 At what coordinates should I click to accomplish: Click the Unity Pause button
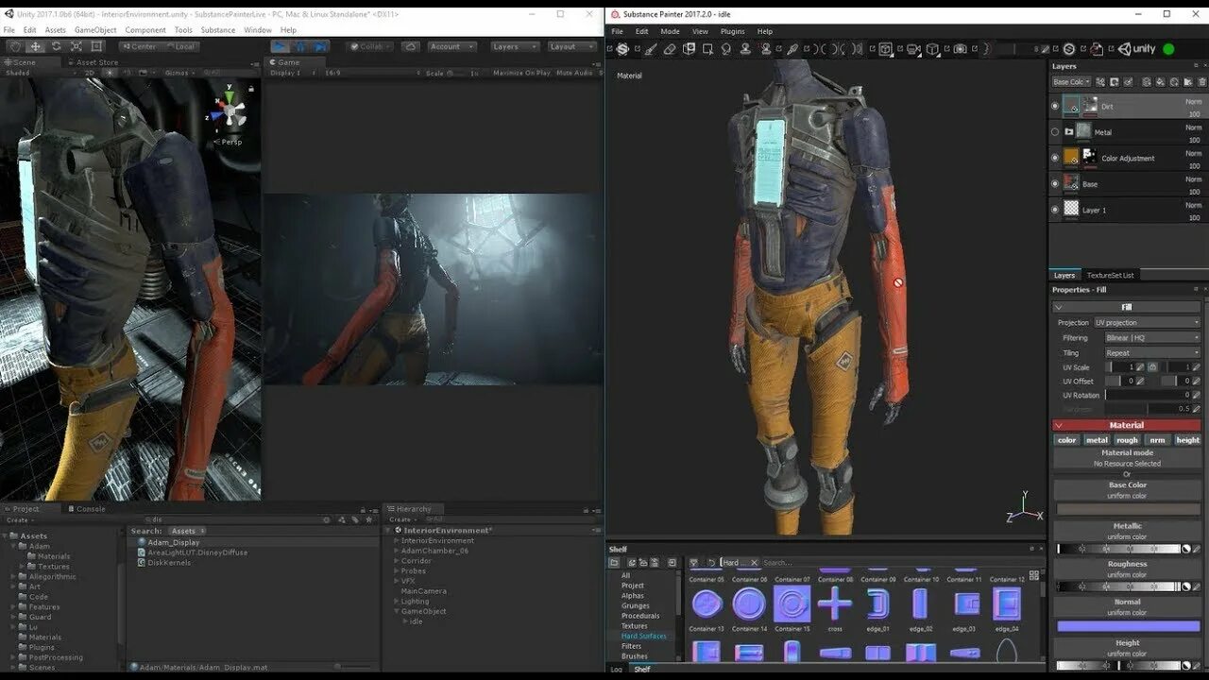click(300, 46)
